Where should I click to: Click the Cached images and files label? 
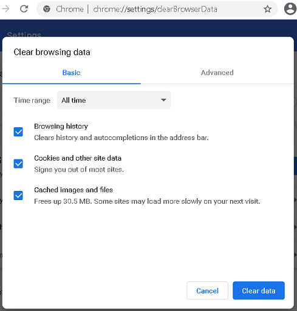(x=73, y=190)
